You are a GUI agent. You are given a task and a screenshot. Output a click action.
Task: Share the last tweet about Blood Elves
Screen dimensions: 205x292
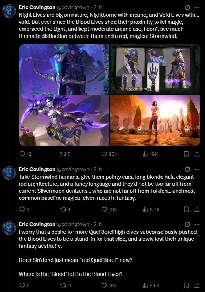pos(197,285)
